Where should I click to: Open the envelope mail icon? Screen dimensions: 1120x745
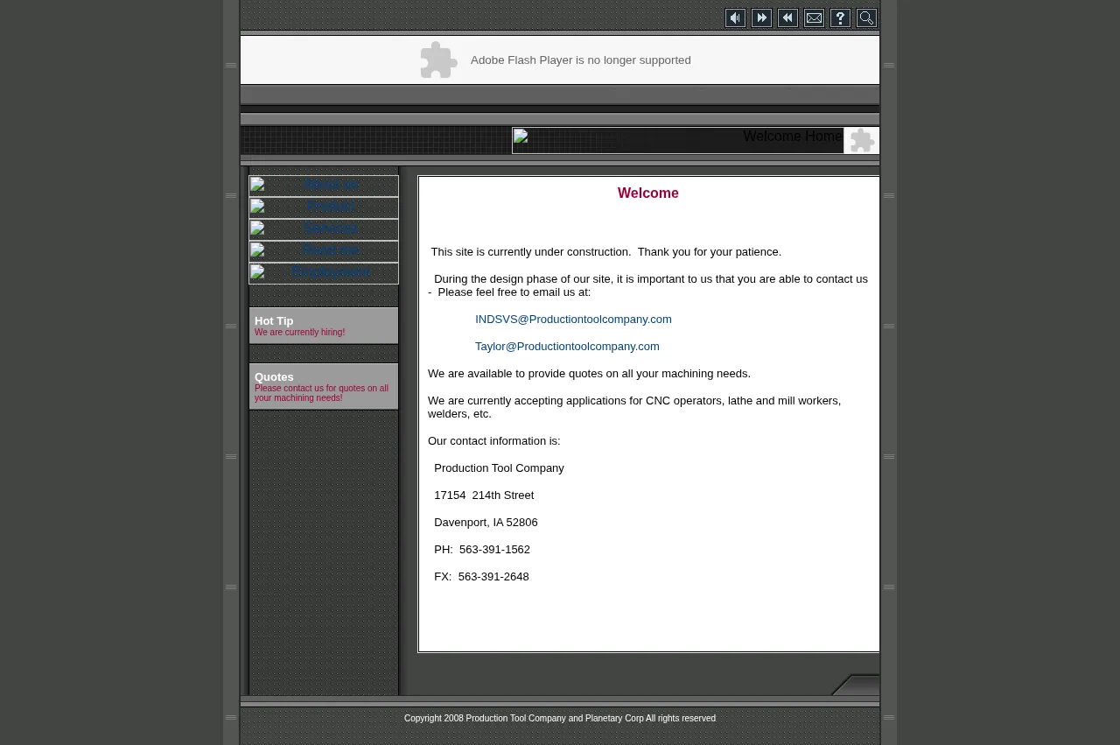pos(814,18)
